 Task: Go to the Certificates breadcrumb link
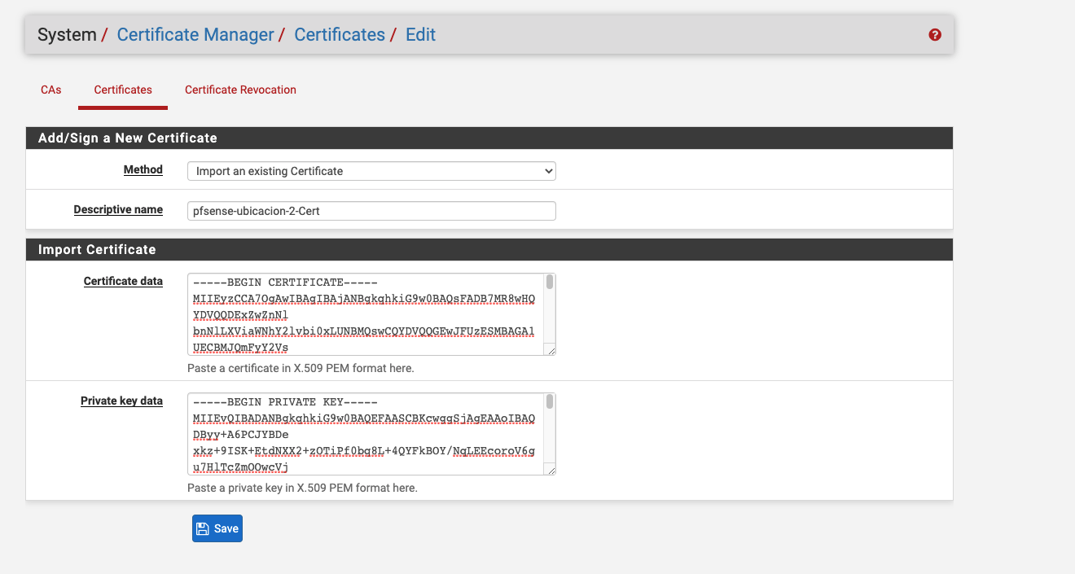click(x=340, y=35)
